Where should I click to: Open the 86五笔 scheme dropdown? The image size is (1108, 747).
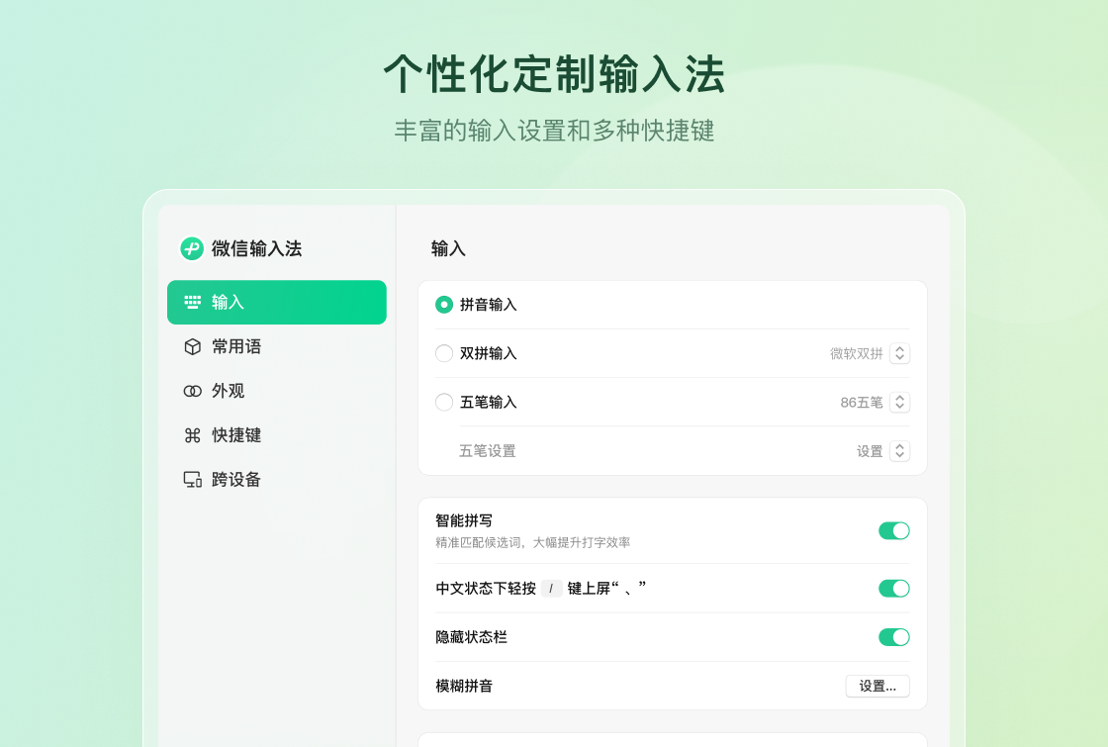(x=899, y=402)
